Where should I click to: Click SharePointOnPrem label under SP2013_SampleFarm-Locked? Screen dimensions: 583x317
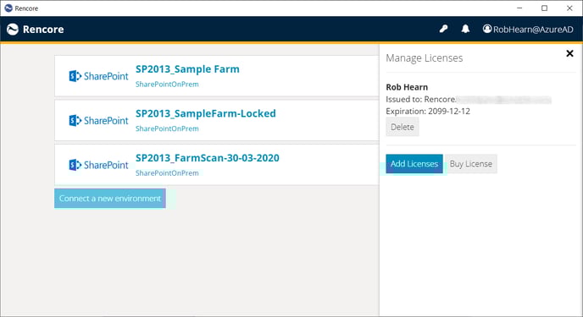[167, 128]
